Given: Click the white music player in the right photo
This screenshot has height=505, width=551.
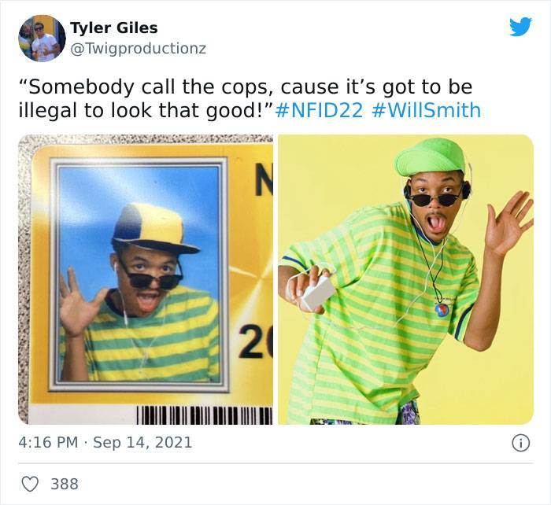Looking at the screenshot, I should click(x=319, y=292).
